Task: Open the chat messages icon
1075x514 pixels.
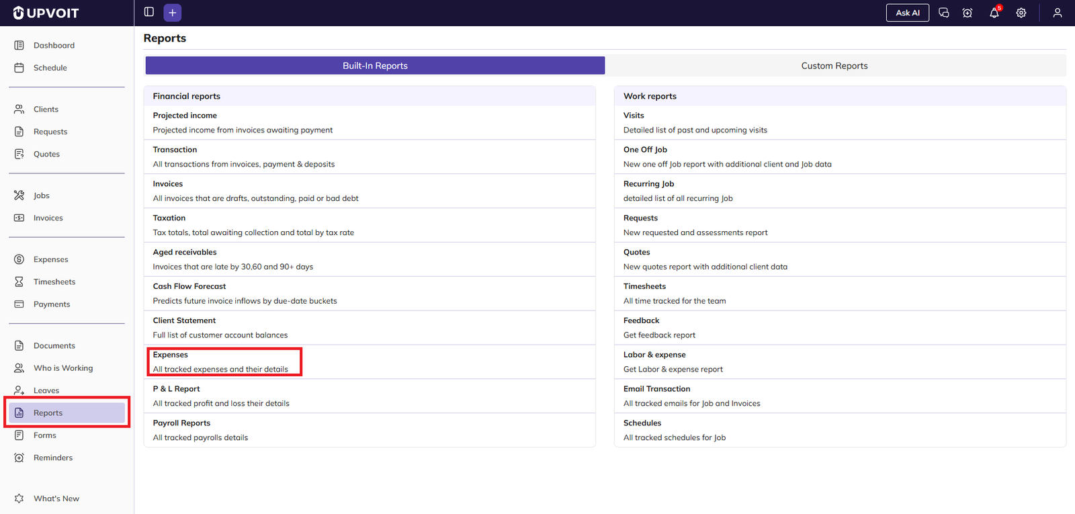Action: (x=943, y=13)
